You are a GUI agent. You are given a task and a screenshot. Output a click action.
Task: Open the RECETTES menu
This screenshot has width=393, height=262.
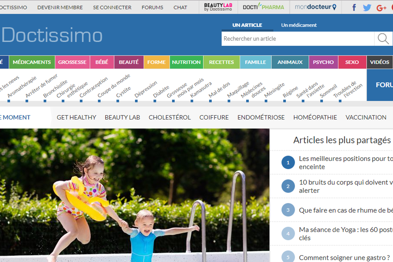click(221, 62)
